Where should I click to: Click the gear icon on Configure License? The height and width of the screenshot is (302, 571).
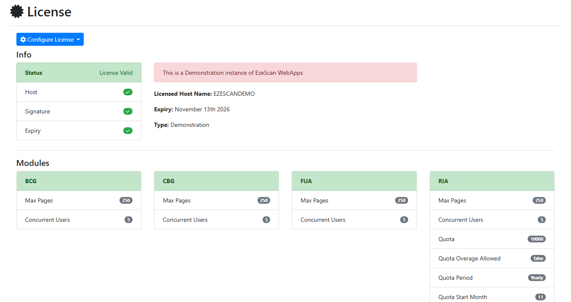tap(23, 39)
